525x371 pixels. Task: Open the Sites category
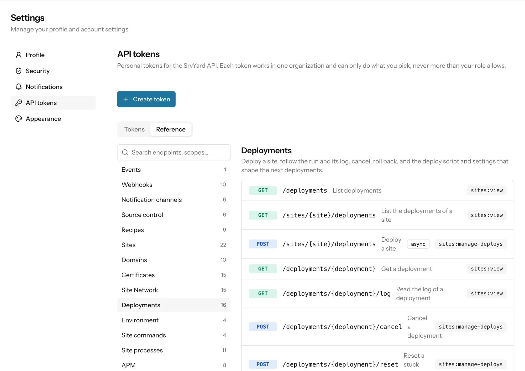click(x=174, y=245)
